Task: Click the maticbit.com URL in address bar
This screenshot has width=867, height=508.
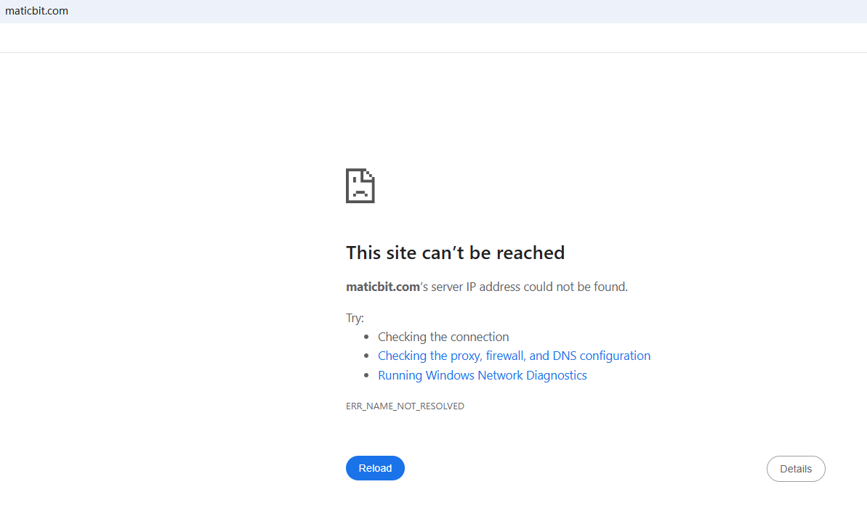Action: pyautogui.click(x=36, y=11)
